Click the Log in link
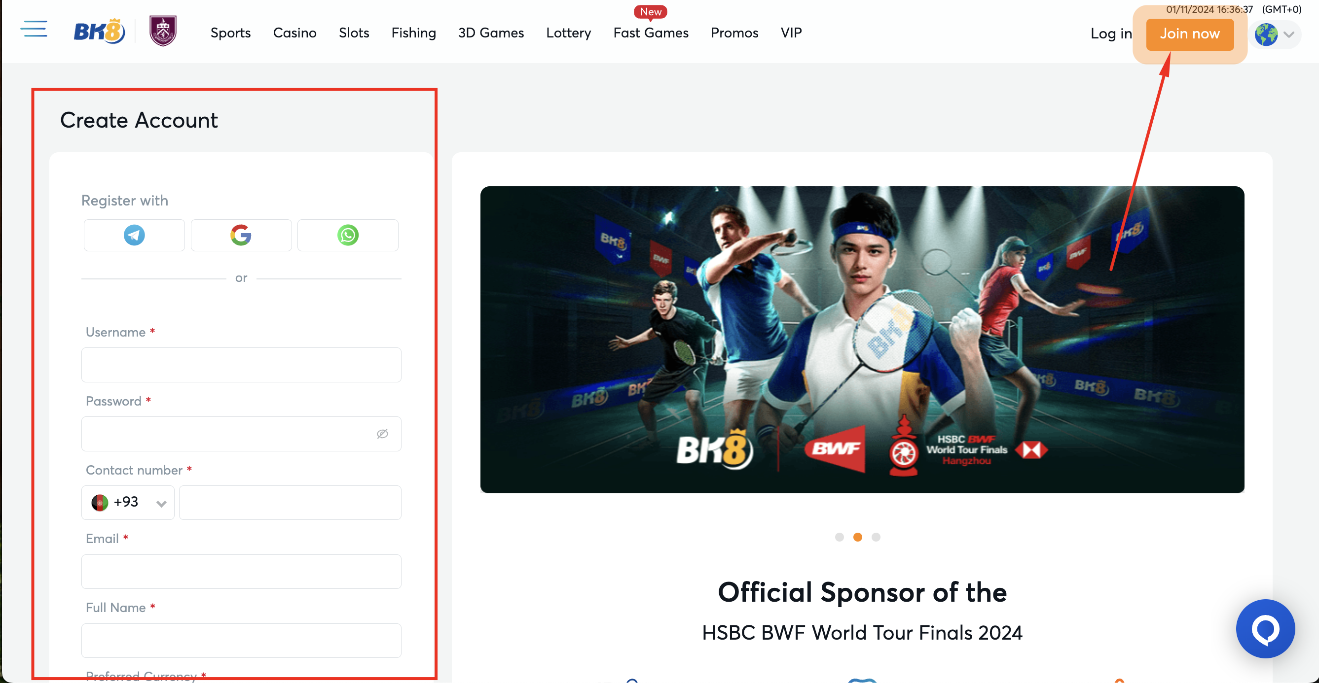Image resolution: width=1319 pixels, height=683 pixels. click(x=1111, y=34)
